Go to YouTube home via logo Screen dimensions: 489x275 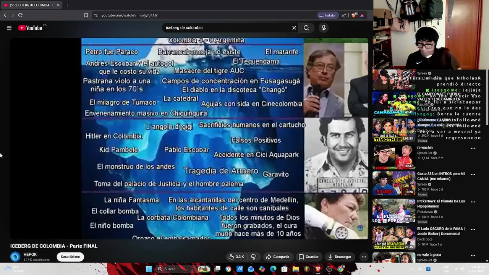[30, 28]
